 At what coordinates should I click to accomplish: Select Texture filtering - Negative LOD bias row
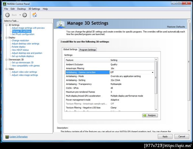point(110,108)
